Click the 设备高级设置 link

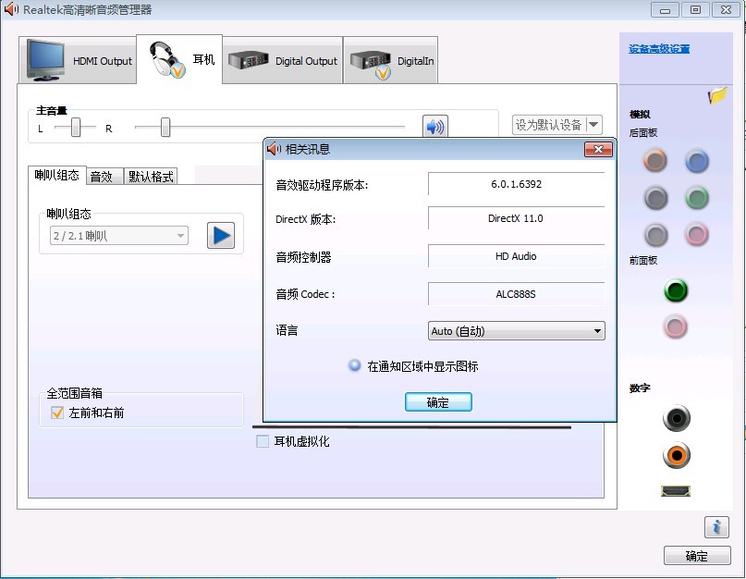[659, 49]
